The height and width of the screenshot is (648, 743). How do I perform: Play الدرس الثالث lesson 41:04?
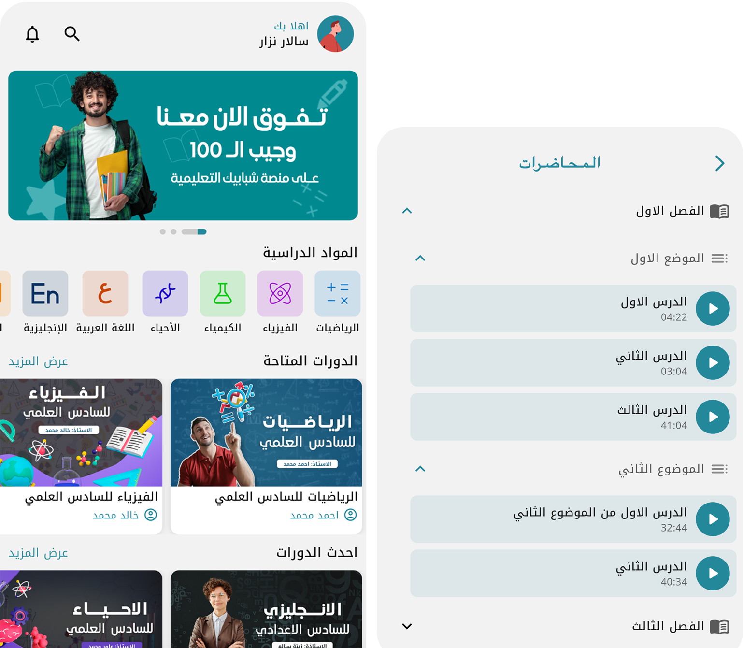713,417
